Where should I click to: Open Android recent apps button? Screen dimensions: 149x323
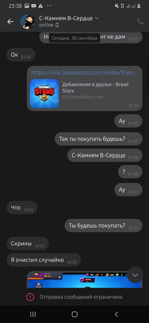pyautogui.click(x=33, y=314)
